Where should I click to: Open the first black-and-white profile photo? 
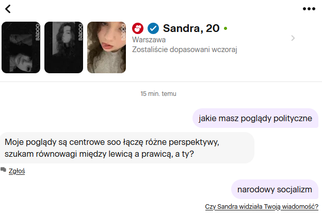[x=21, y=47]
